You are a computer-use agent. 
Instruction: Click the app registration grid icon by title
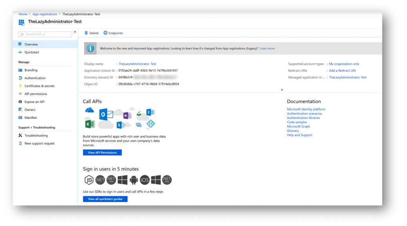coord(22,22)
